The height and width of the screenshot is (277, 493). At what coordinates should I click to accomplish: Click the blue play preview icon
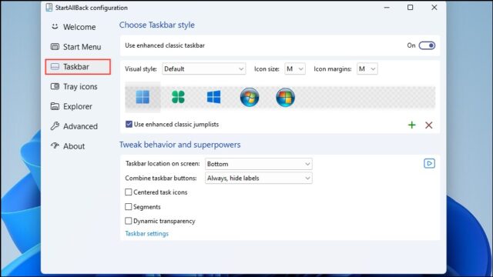[429, 163]
